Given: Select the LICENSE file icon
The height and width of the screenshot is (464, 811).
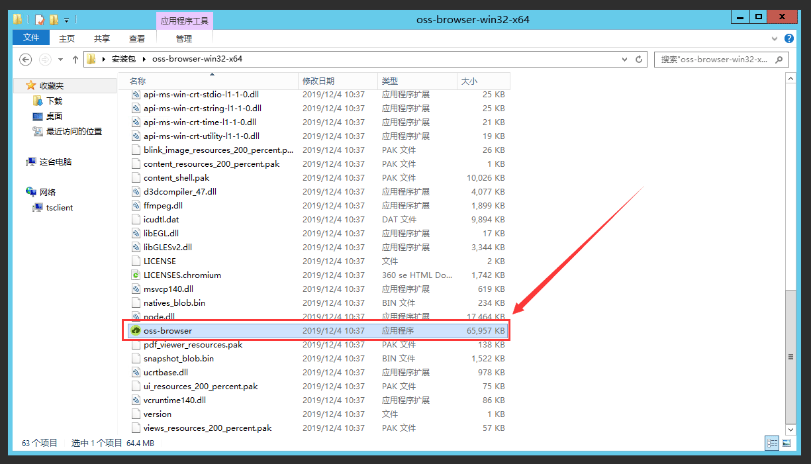Looking at the screenshot, I should (136, 261).
